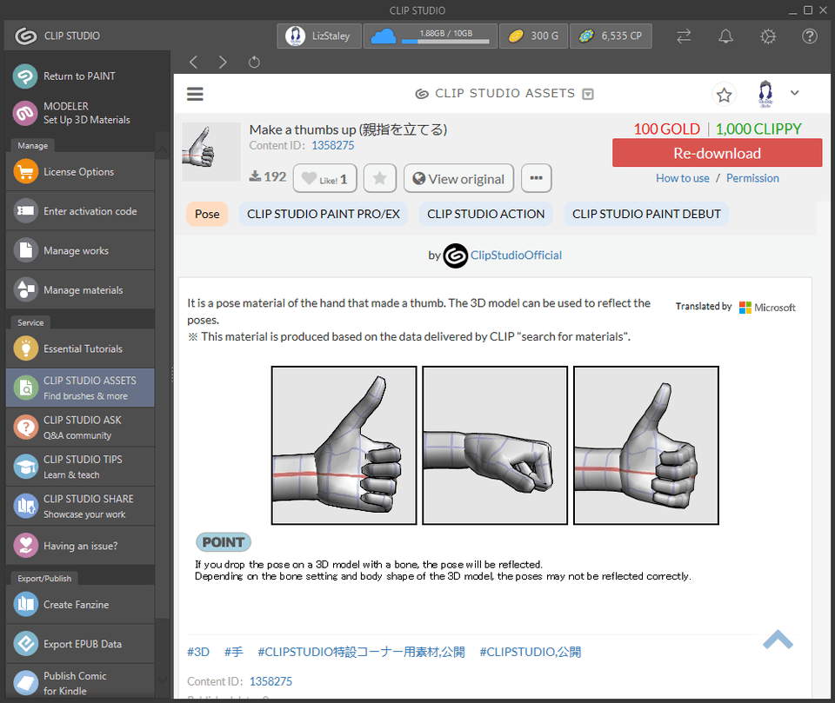Toggle the star rating for this material
This screenshot has width=835, height=703.
(x=379, y=178)
